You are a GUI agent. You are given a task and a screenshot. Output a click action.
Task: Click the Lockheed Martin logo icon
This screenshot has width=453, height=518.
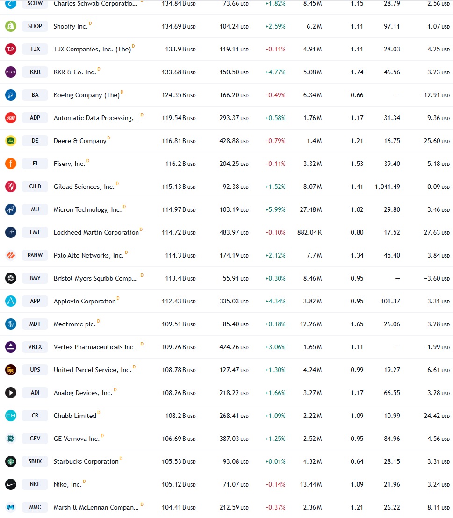(x=11, y=232)
